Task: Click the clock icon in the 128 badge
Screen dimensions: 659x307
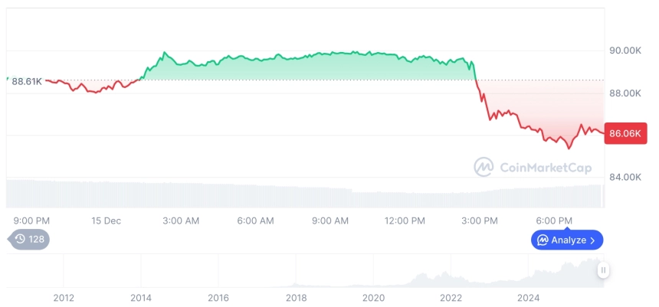Action: tap(20, 239)
